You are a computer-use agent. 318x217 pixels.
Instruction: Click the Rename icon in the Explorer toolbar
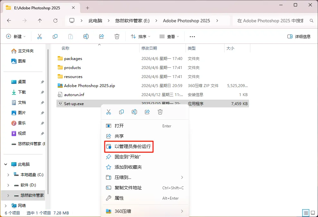point(86,36)
